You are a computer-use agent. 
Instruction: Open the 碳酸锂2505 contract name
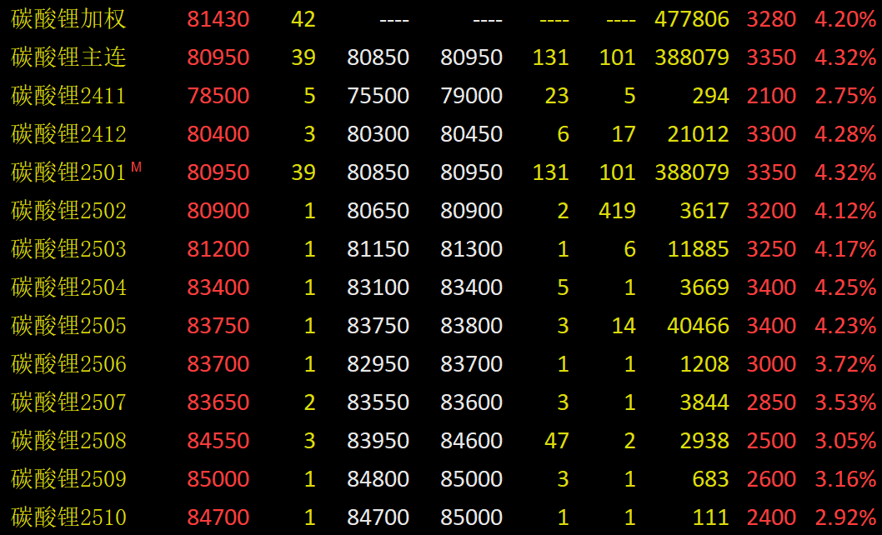[x=68, y=326]
